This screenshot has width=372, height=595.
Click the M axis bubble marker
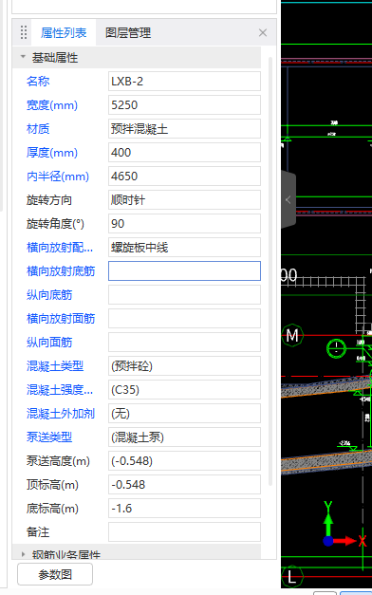[292, 335]
